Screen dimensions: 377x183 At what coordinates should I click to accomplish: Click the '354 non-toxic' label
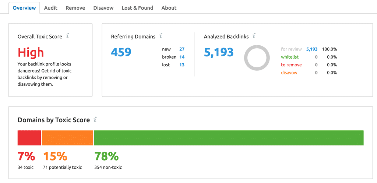[108, 168]
